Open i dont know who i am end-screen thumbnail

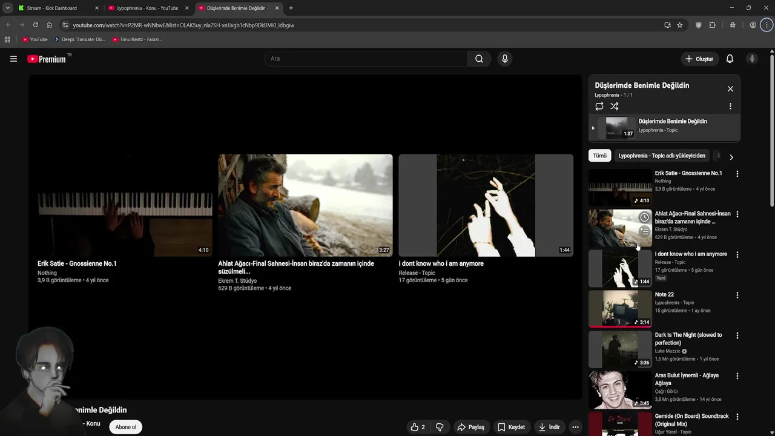[x=486, y=205]
